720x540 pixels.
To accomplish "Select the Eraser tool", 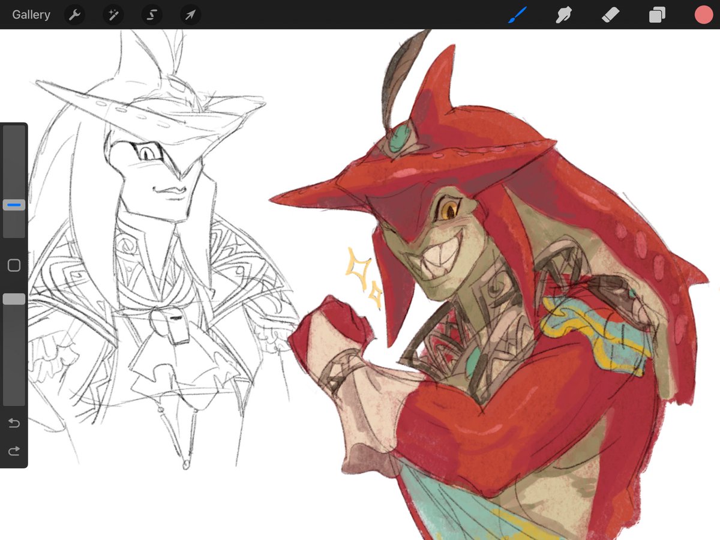I will click(610, 15).
